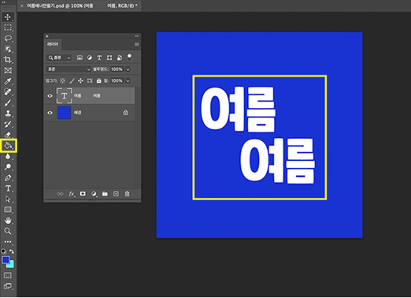411x298 pixels.
Task: Open the fx layer style menu
Action: click(x=72, y=194)
